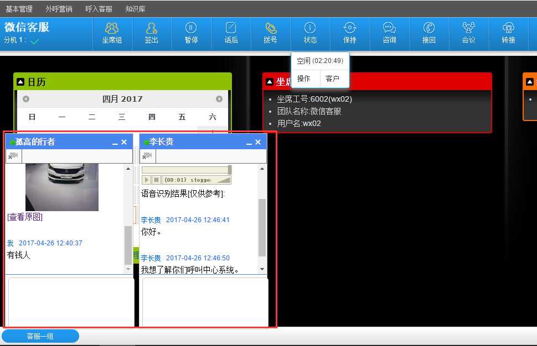537x346 pixels.
Task: Click the 孤高的行者 message input box
Action: [71, 301]
